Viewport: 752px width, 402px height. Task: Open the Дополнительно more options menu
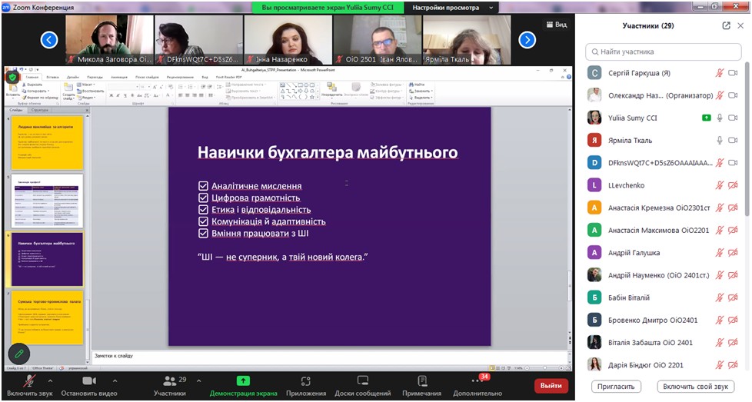[x=477, y=381]
